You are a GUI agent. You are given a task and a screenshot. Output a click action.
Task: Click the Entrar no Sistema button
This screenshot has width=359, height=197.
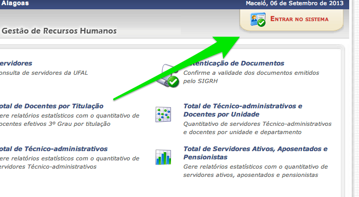[291, 20]
